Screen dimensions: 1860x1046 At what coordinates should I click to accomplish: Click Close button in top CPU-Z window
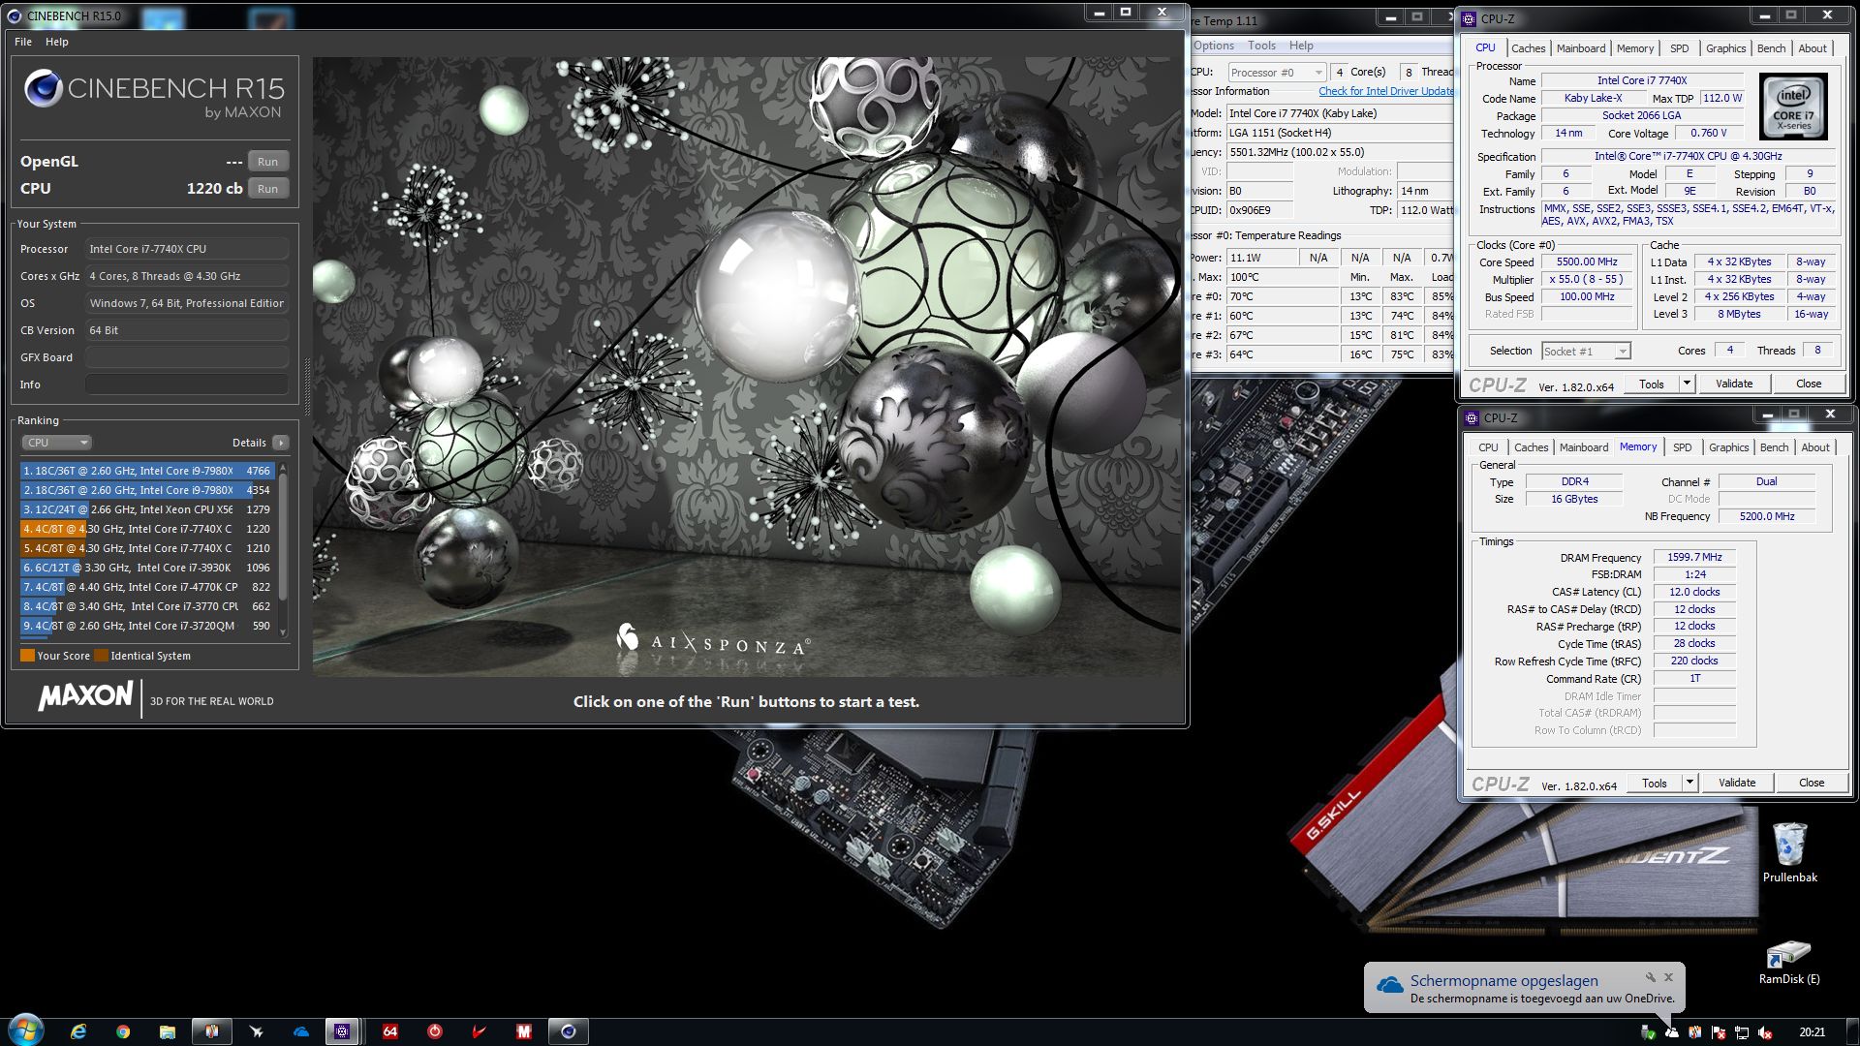(1808, 384)
